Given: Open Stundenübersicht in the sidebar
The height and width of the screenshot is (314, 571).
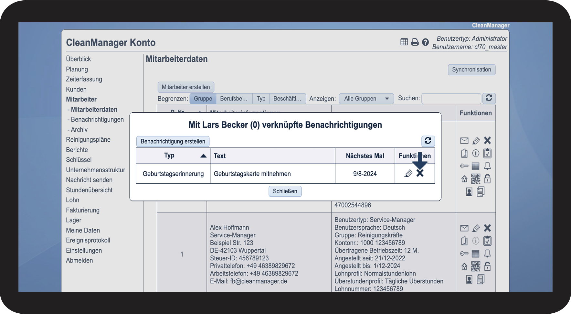Looking at the screenshot, I should (x=89, y=190).
